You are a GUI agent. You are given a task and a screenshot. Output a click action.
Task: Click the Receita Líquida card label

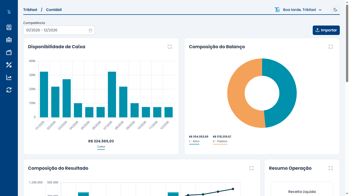pos(302,192)
